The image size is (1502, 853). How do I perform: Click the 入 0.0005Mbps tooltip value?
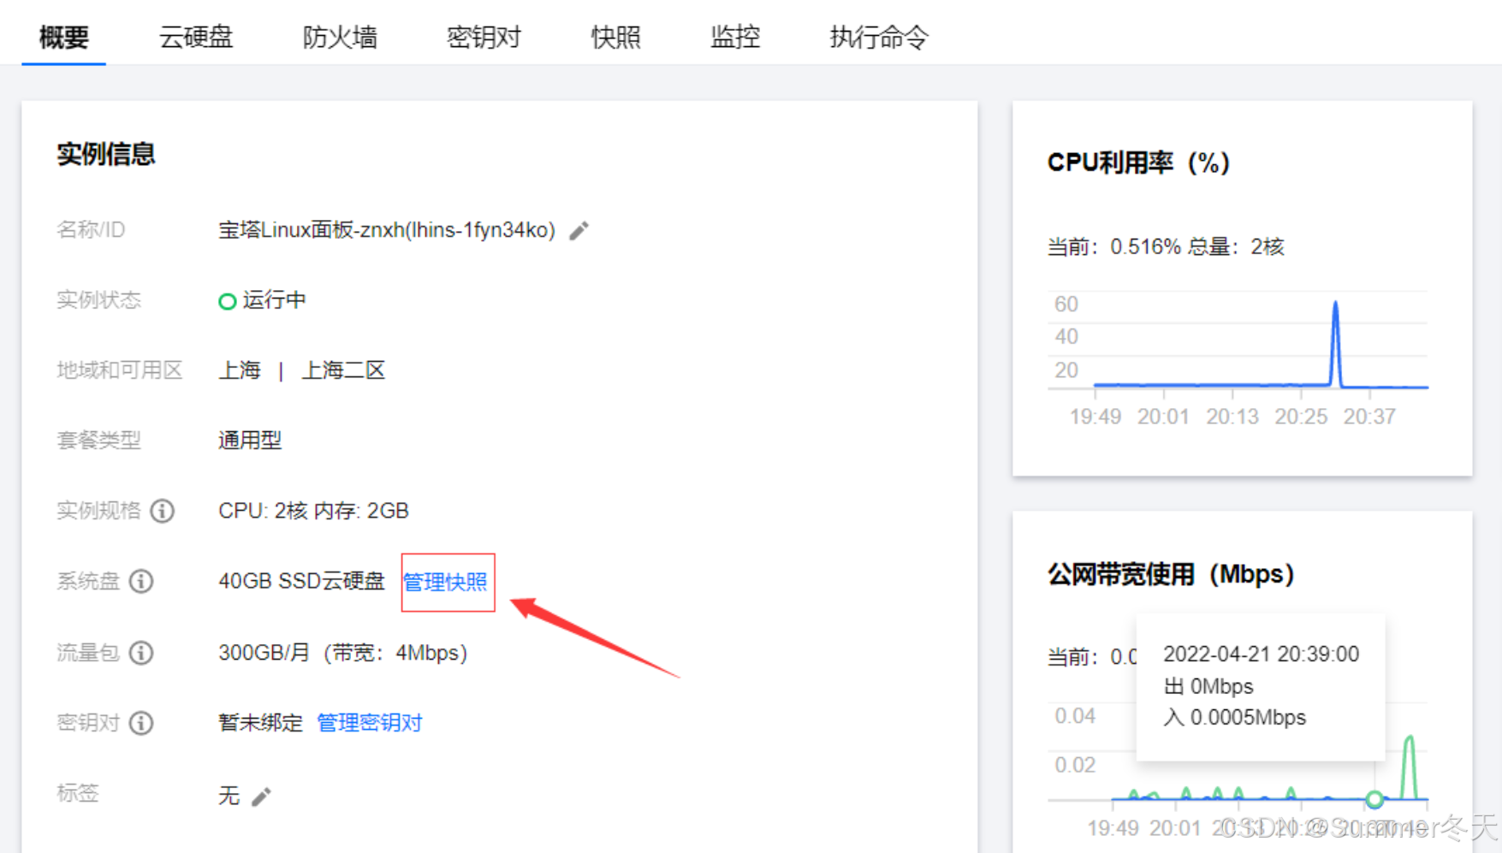pos(1235,718)
